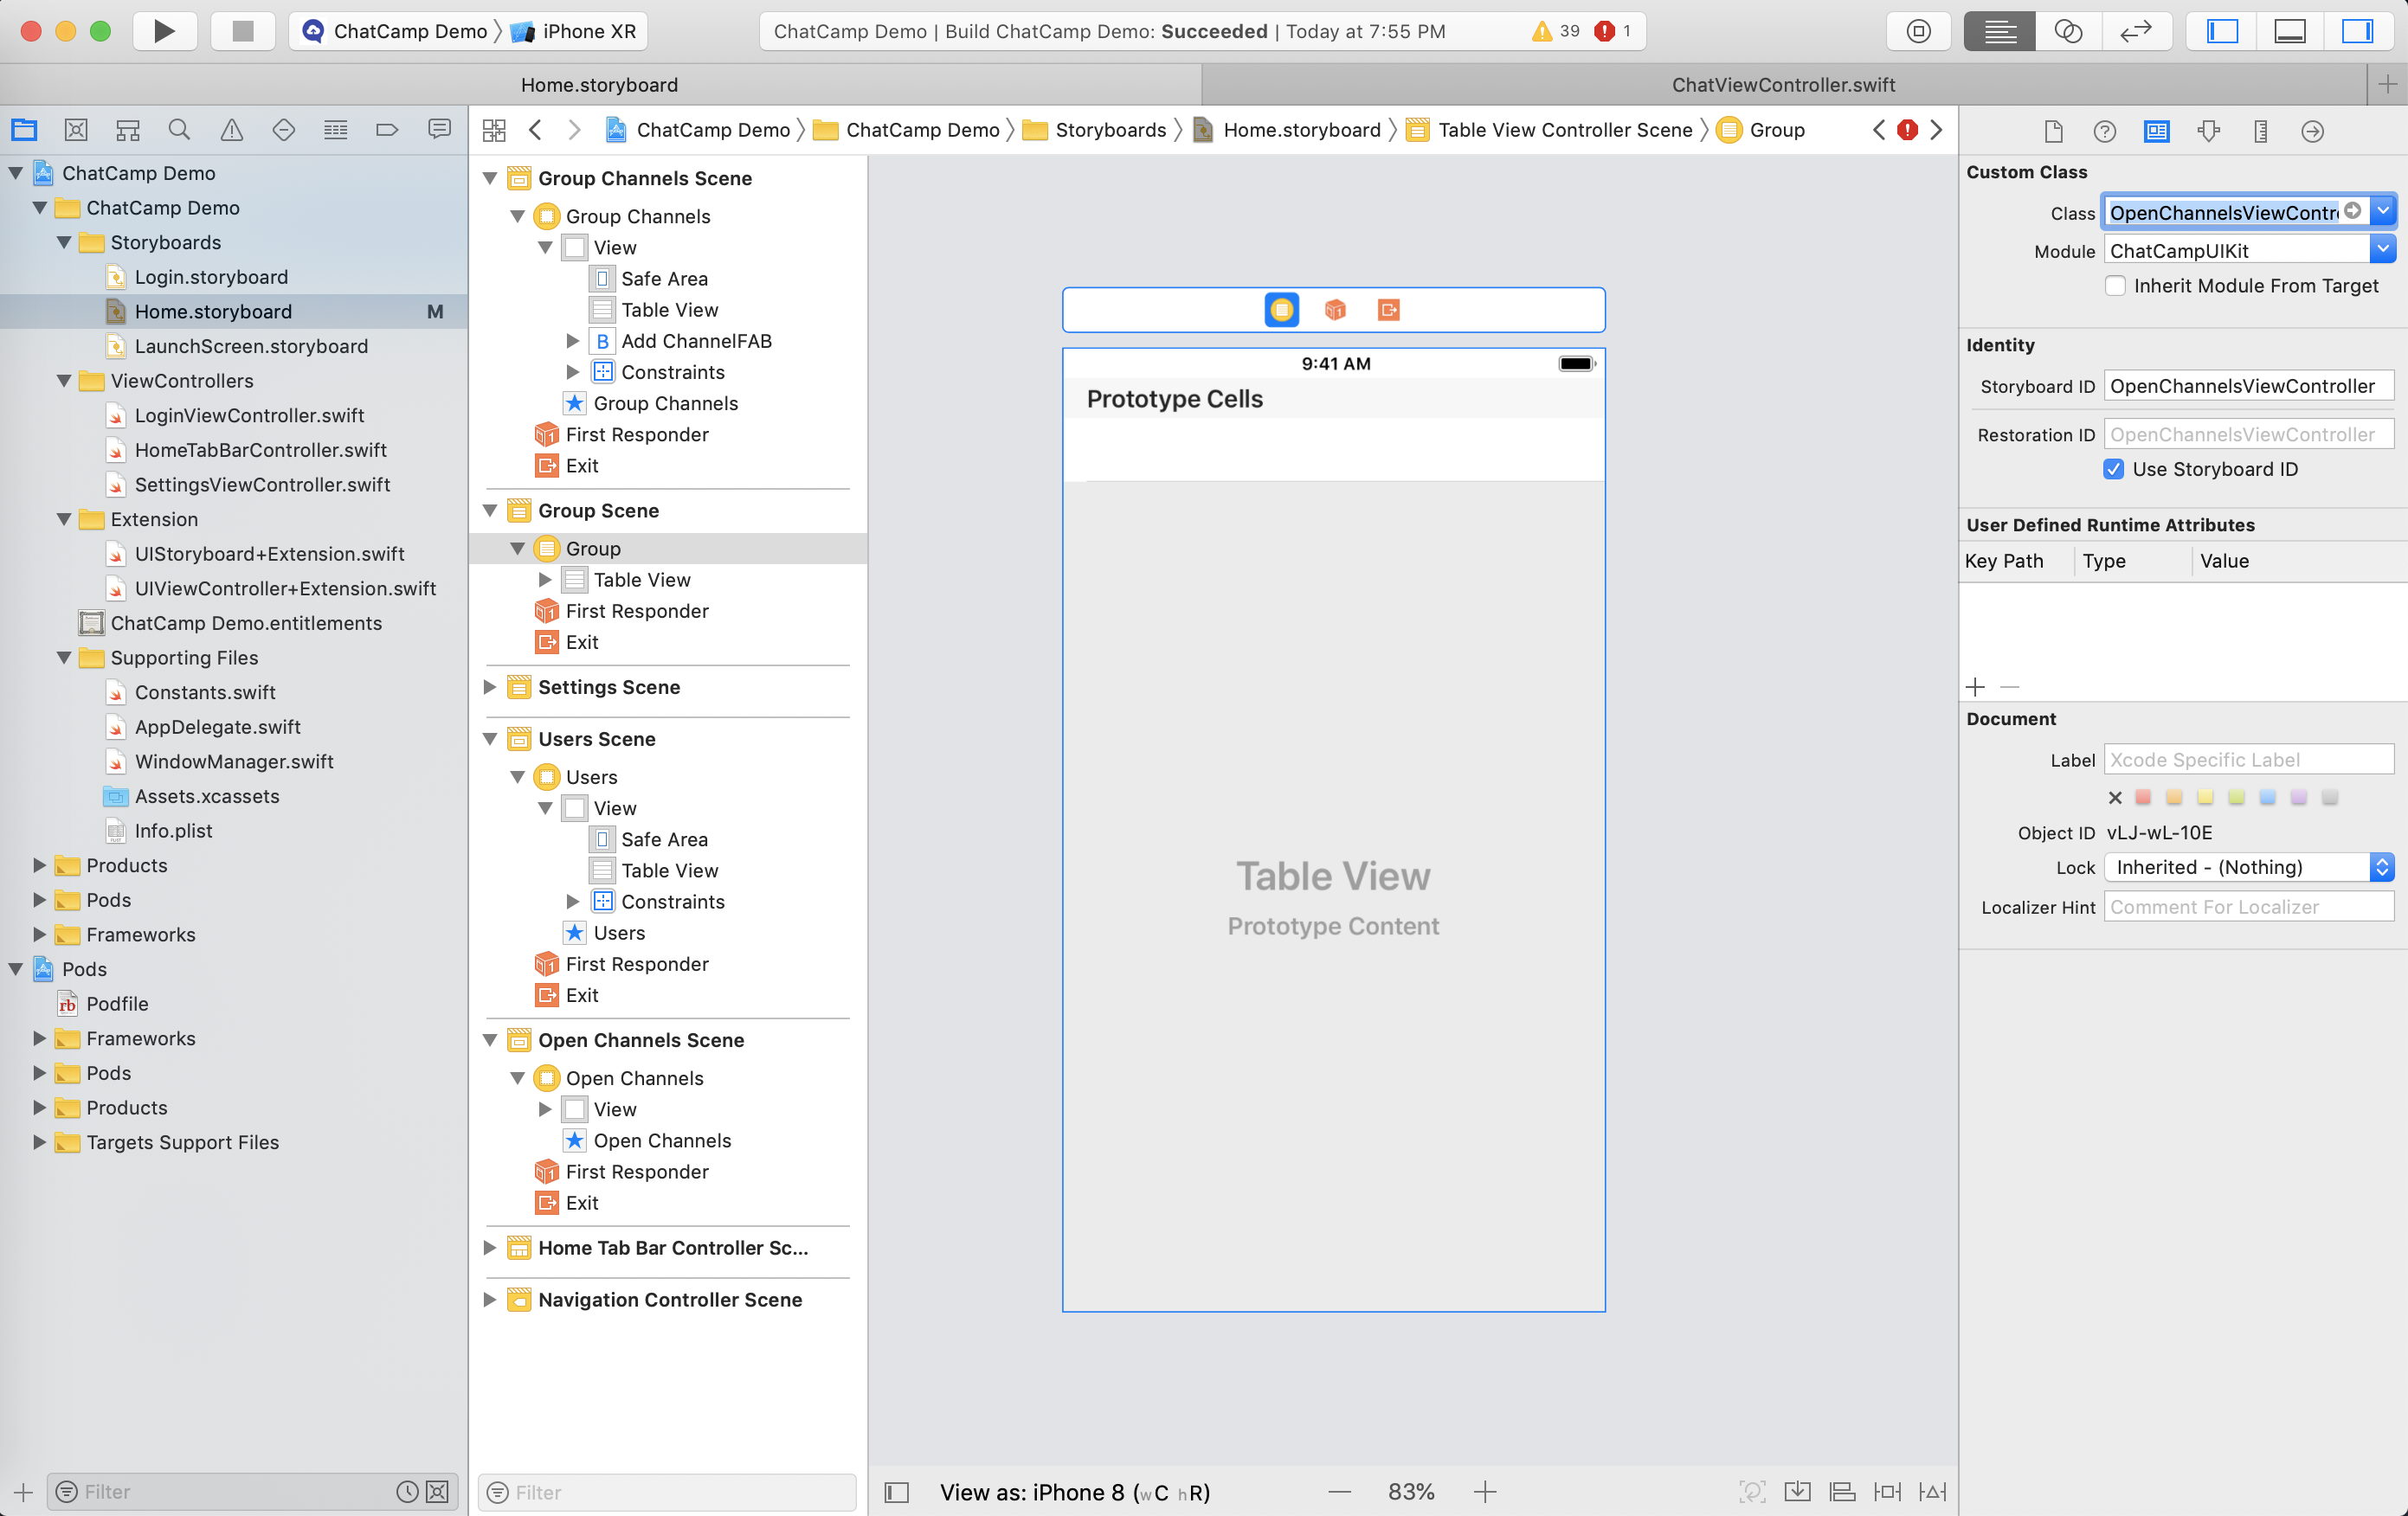Expand the Settings Scene
Image resolution: width=2408 pixels, height=1516 pixels.
point(490,687)
